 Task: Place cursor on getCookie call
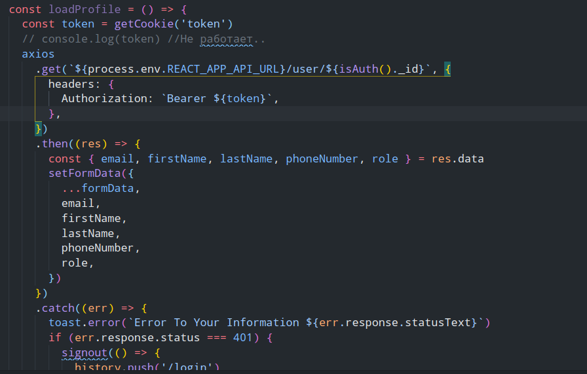[x=143, y=24]
